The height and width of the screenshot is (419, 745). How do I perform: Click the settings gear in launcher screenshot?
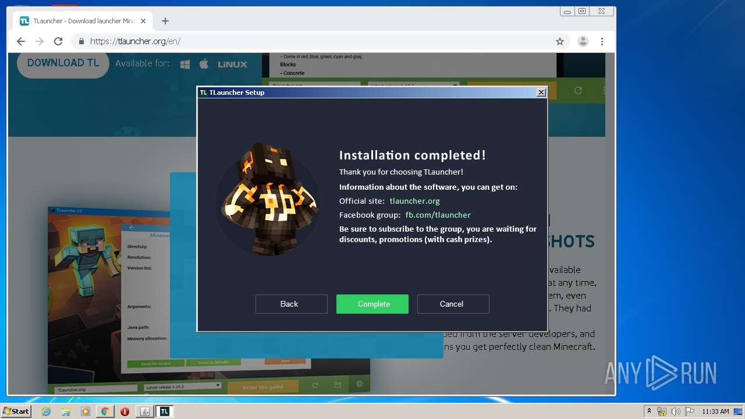359,384
